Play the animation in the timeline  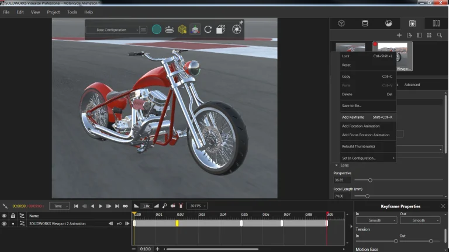tap(101, 206)
